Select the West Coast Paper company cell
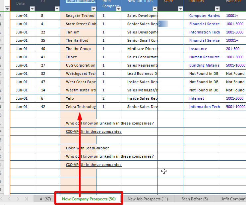Image resolution: width=246 pixels, height=205 pixels. point(78,82)
